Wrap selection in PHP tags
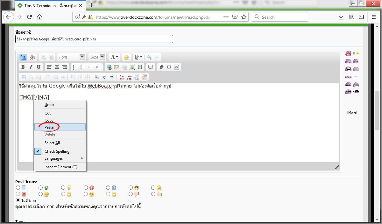 pos(177,67)
